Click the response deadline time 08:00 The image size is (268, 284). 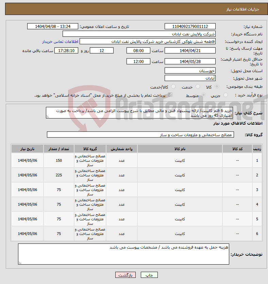tap(138, 50)
